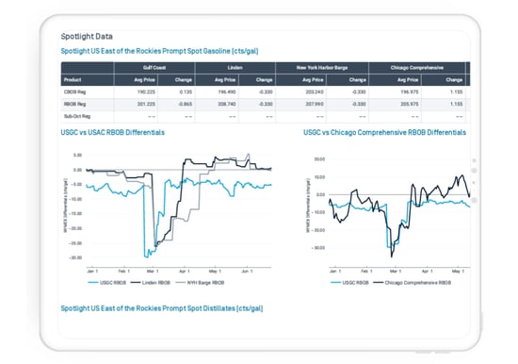The image size is (518, 364).
Task: Click the -30.00 y-axis label on USAC chart
Action: click(75, 257)
